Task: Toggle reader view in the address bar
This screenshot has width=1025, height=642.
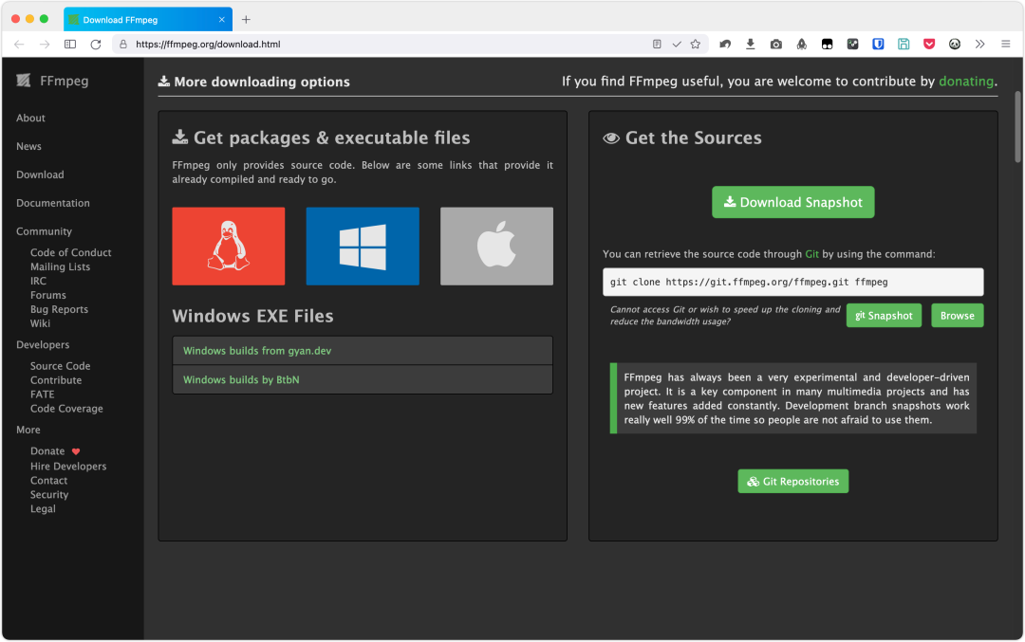Action: [657, 45]
